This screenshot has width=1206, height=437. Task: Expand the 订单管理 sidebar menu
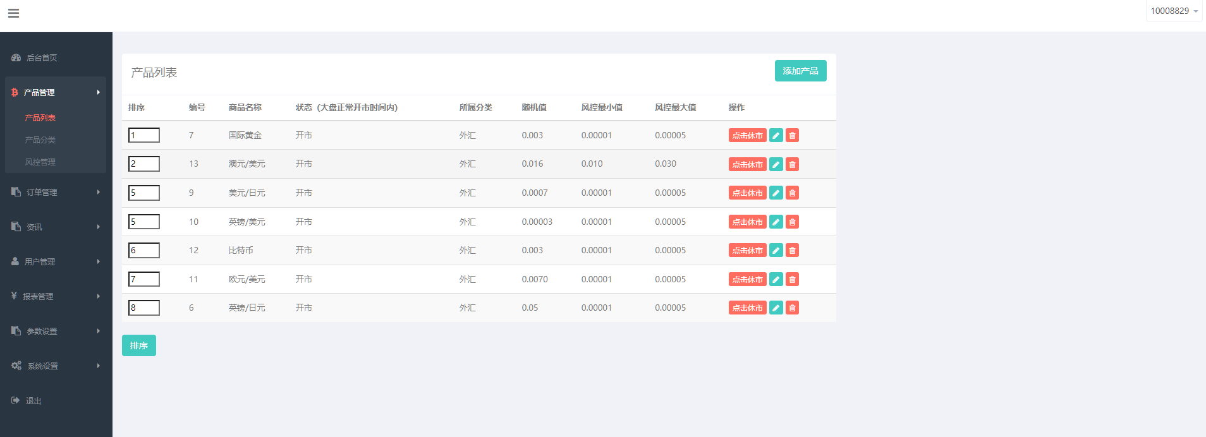[x=56, y=192]
